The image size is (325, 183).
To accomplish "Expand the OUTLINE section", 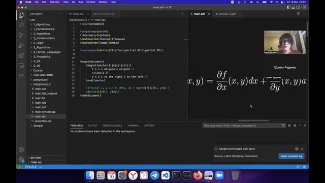I will tap(36, 158).
